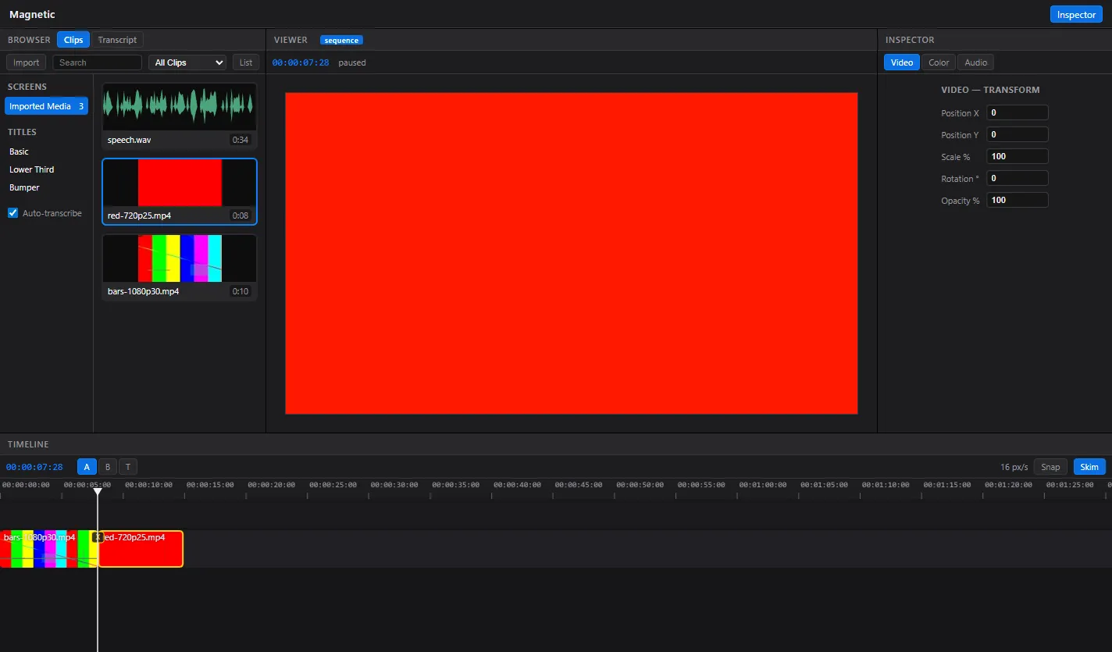Click the viewer timecode 00:00:07:28
1112x652 pixels.
point(301,62)
